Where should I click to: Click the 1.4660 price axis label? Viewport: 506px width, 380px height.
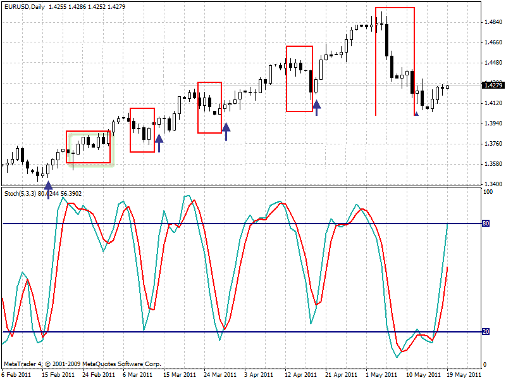493,42
